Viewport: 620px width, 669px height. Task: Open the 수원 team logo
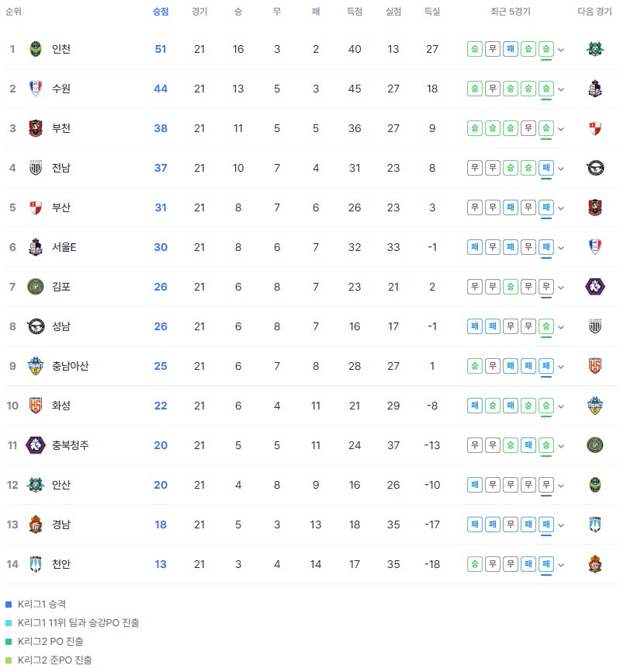(36, 89)
